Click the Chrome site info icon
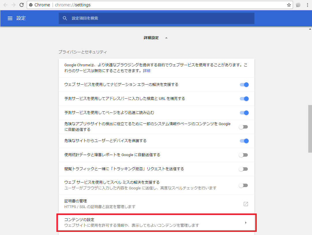 click(x=31, y=5)
